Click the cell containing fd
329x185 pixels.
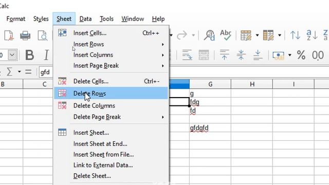[x=210, y=110]
